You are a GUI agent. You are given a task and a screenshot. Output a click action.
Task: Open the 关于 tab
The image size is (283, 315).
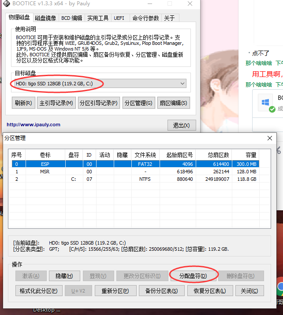click(169, 18)
